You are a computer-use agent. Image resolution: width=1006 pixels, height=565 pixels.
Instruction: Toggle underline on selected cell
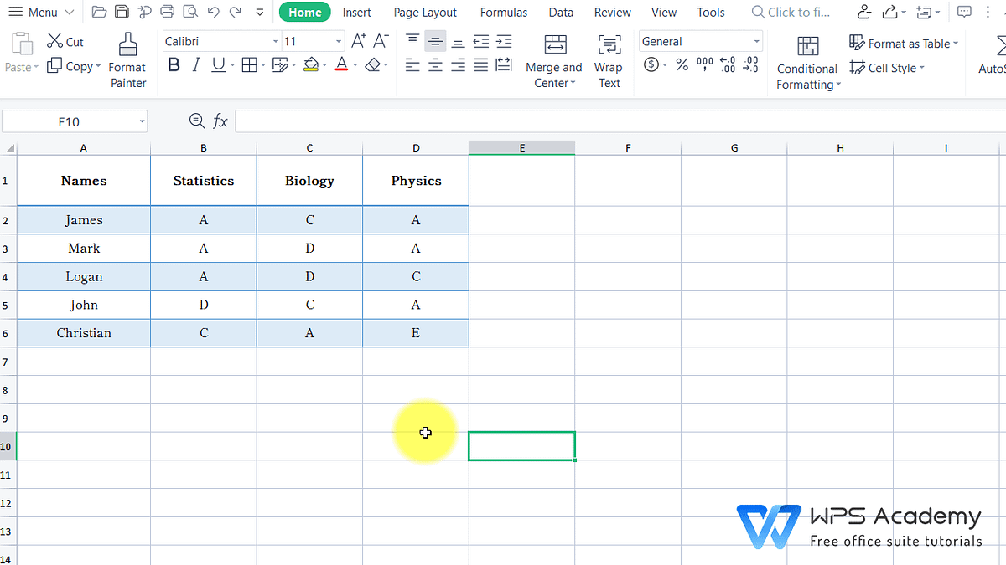point(217,64)
